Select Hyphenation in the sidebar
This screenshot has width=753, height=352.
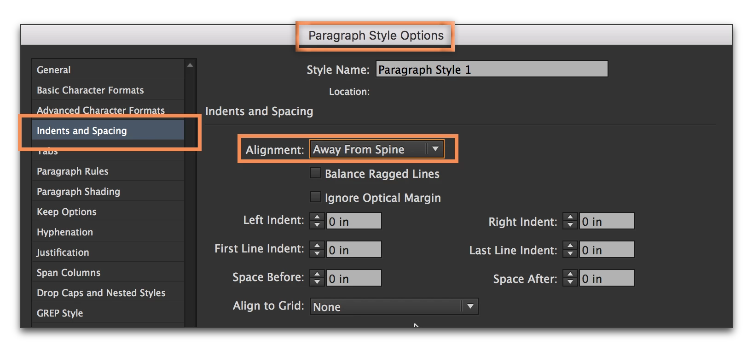coord(65,232)
